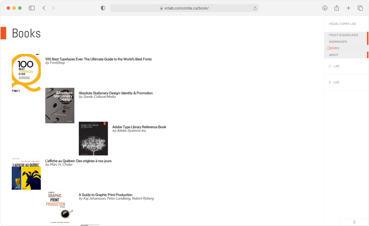Click the Absolute Stationery Design cover
Viewport: 369px width, 226px height.
coord(60,106)
